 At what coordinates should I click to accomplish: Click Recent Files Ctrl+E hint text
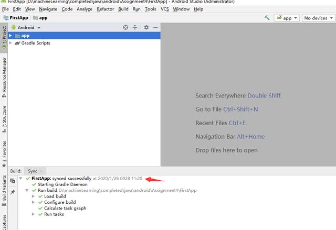220,123
